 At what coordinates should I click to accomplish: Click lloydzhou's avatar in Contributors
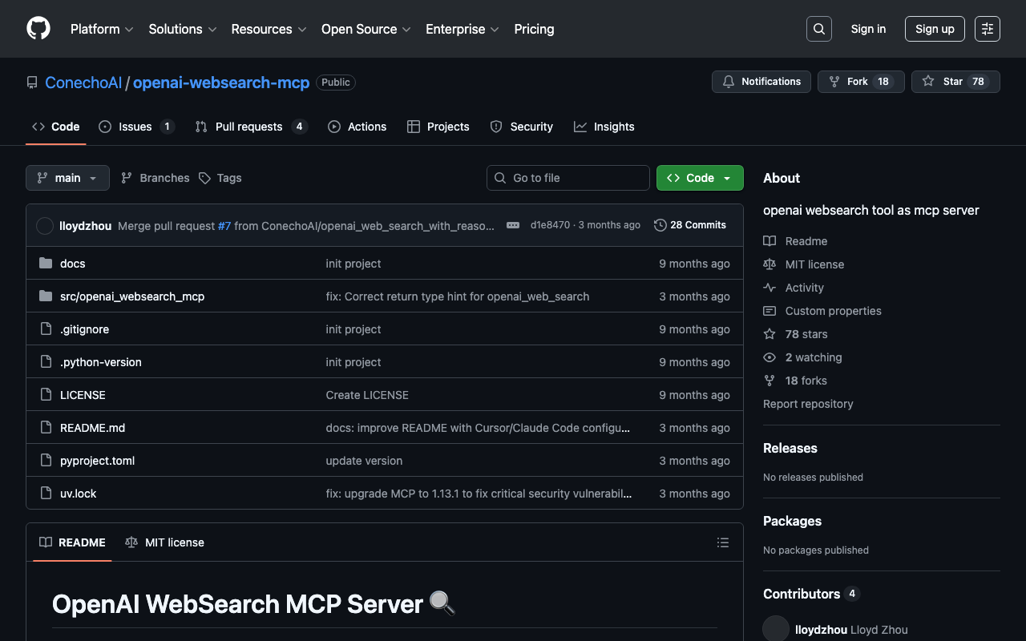tap(776, 629)
